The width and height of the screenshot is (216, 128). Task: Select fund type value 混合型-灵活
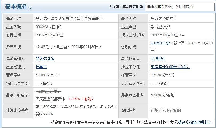tap(161, 27)
